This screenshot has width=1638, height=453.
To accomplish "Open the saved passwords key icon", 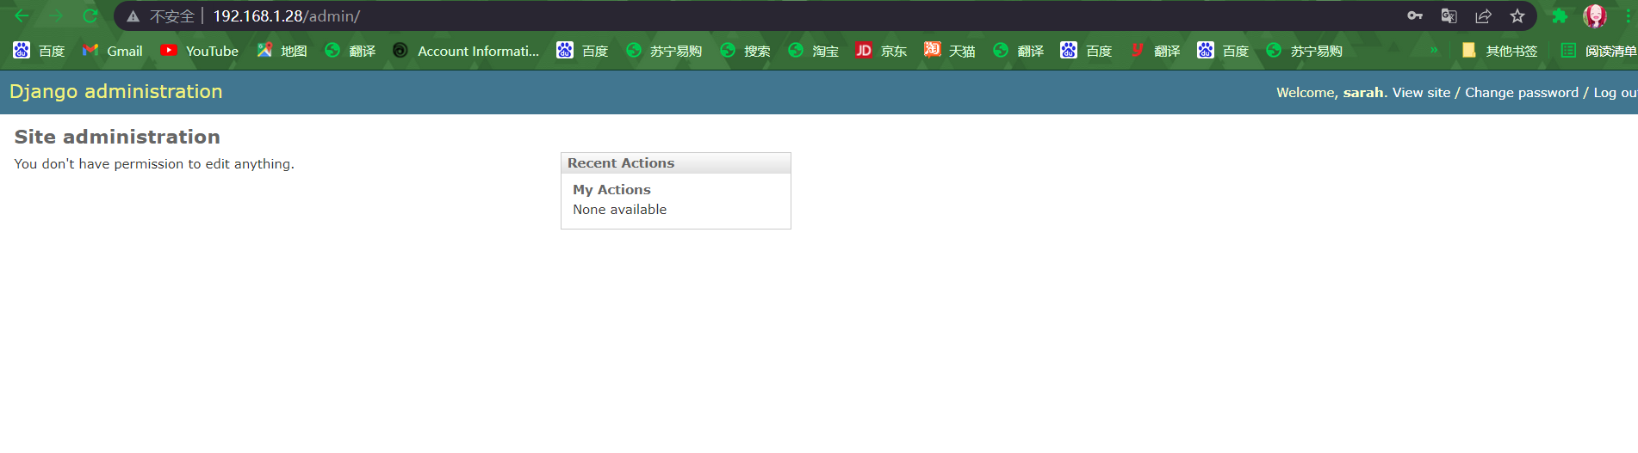I will point(1414,15).
